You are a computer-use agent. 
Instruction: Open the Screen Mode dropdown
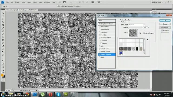pos(99,2)
